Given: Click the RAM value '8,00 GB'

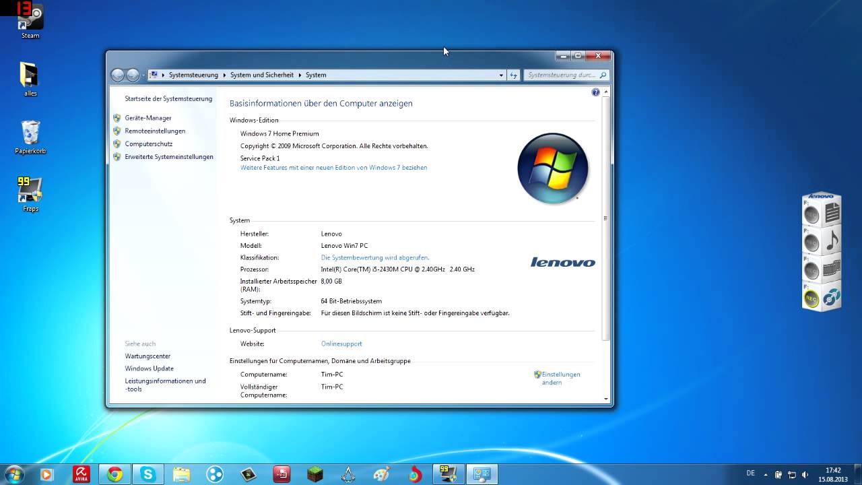Looking at the screenshot, I should (x=331, y=281).
